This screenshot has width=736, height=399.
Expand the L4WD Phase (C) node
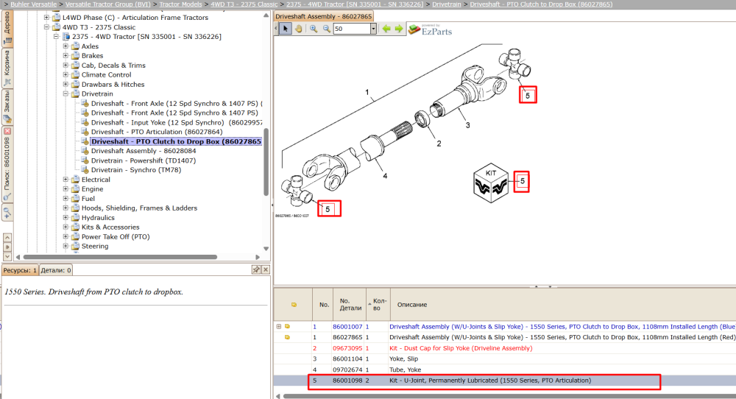pyautogui.click(x=46, y=18)
